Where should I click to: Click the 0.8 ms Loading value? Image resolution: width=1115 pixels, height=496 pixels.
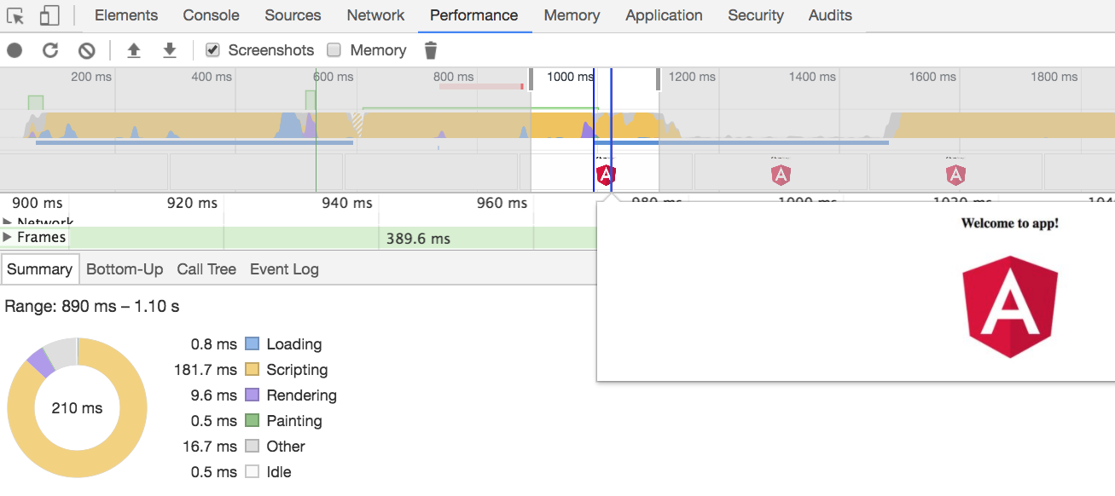(214, 344)
